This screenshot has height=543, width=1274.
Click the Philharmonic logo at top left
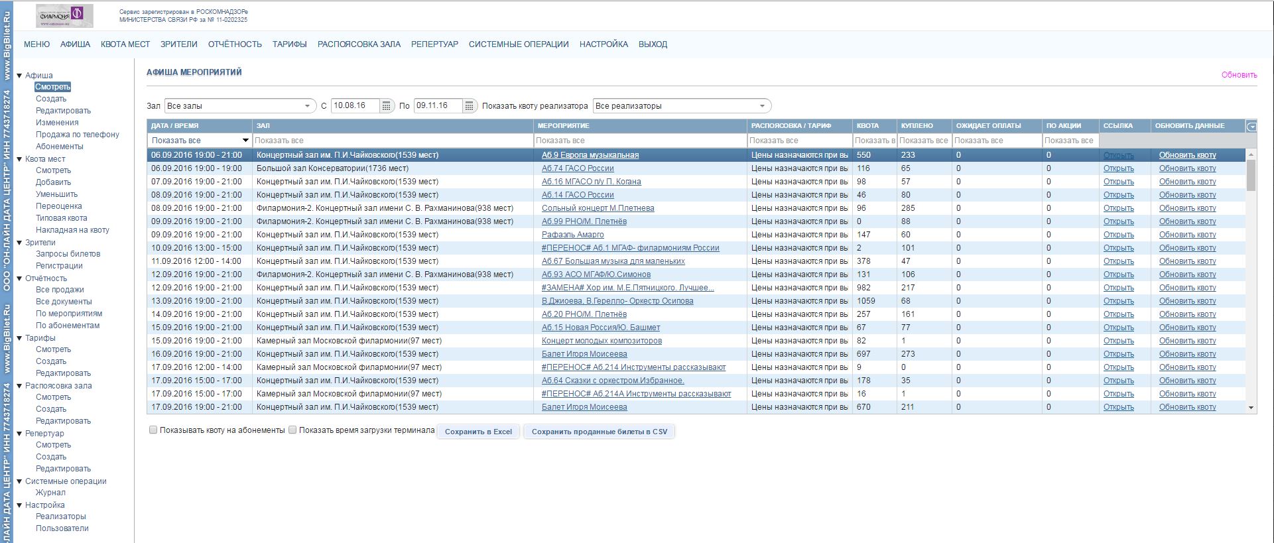[x=64, y=15]
